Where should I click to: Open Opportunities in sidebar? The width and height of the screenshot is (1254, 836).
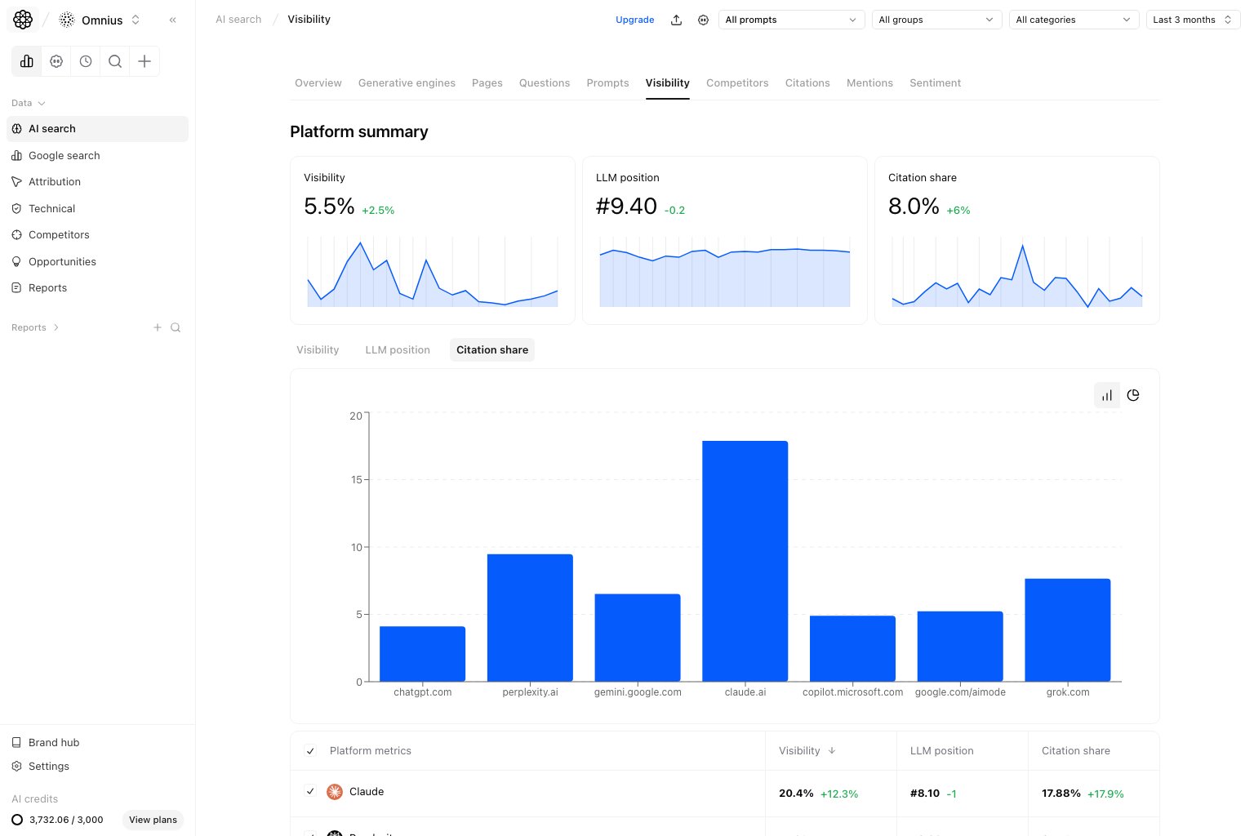[x=97, y=261]
